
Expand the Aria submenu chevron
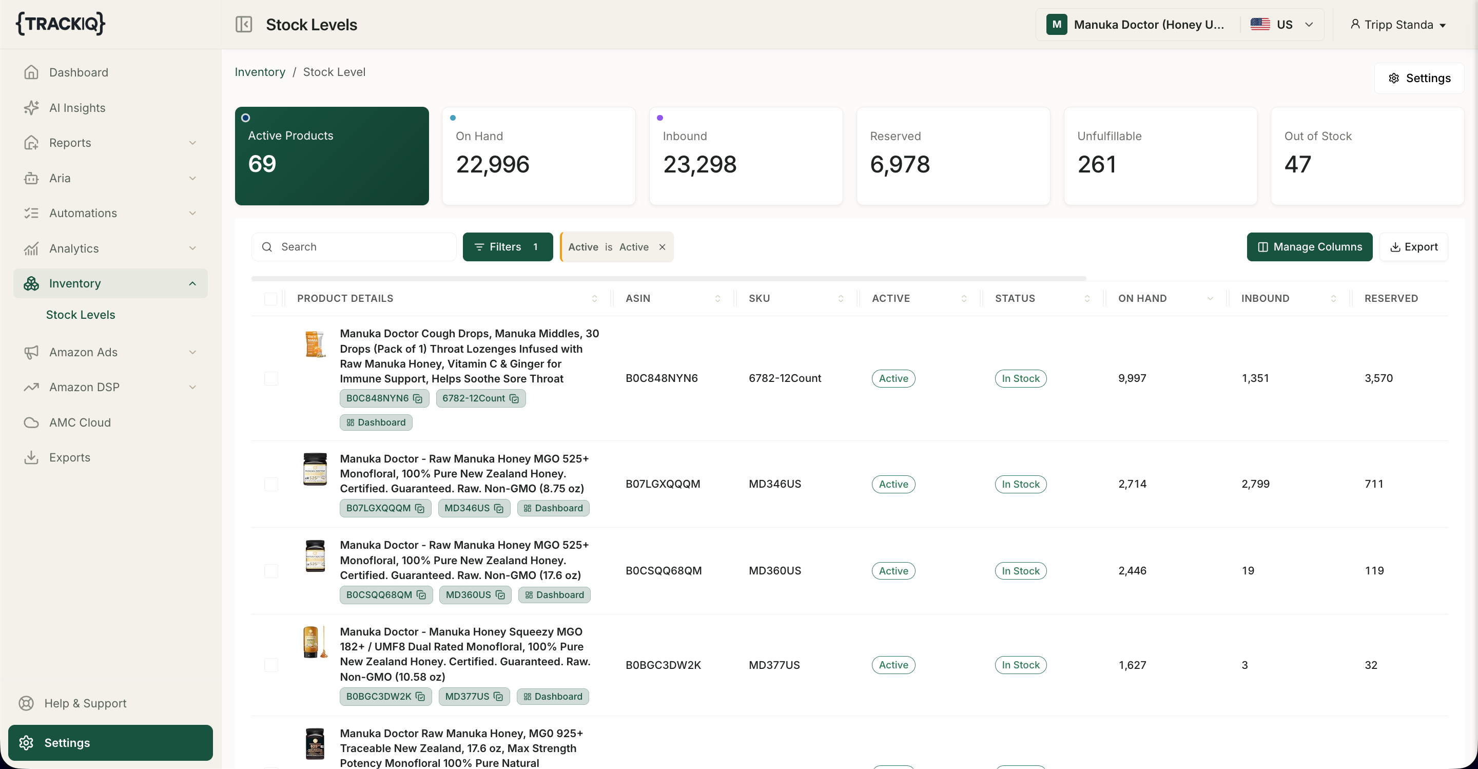(x=193, y=178)
